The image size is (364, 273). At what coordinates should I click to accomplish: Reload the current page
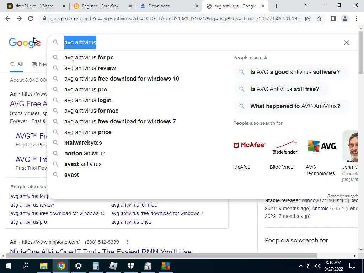tap(31, 18)
